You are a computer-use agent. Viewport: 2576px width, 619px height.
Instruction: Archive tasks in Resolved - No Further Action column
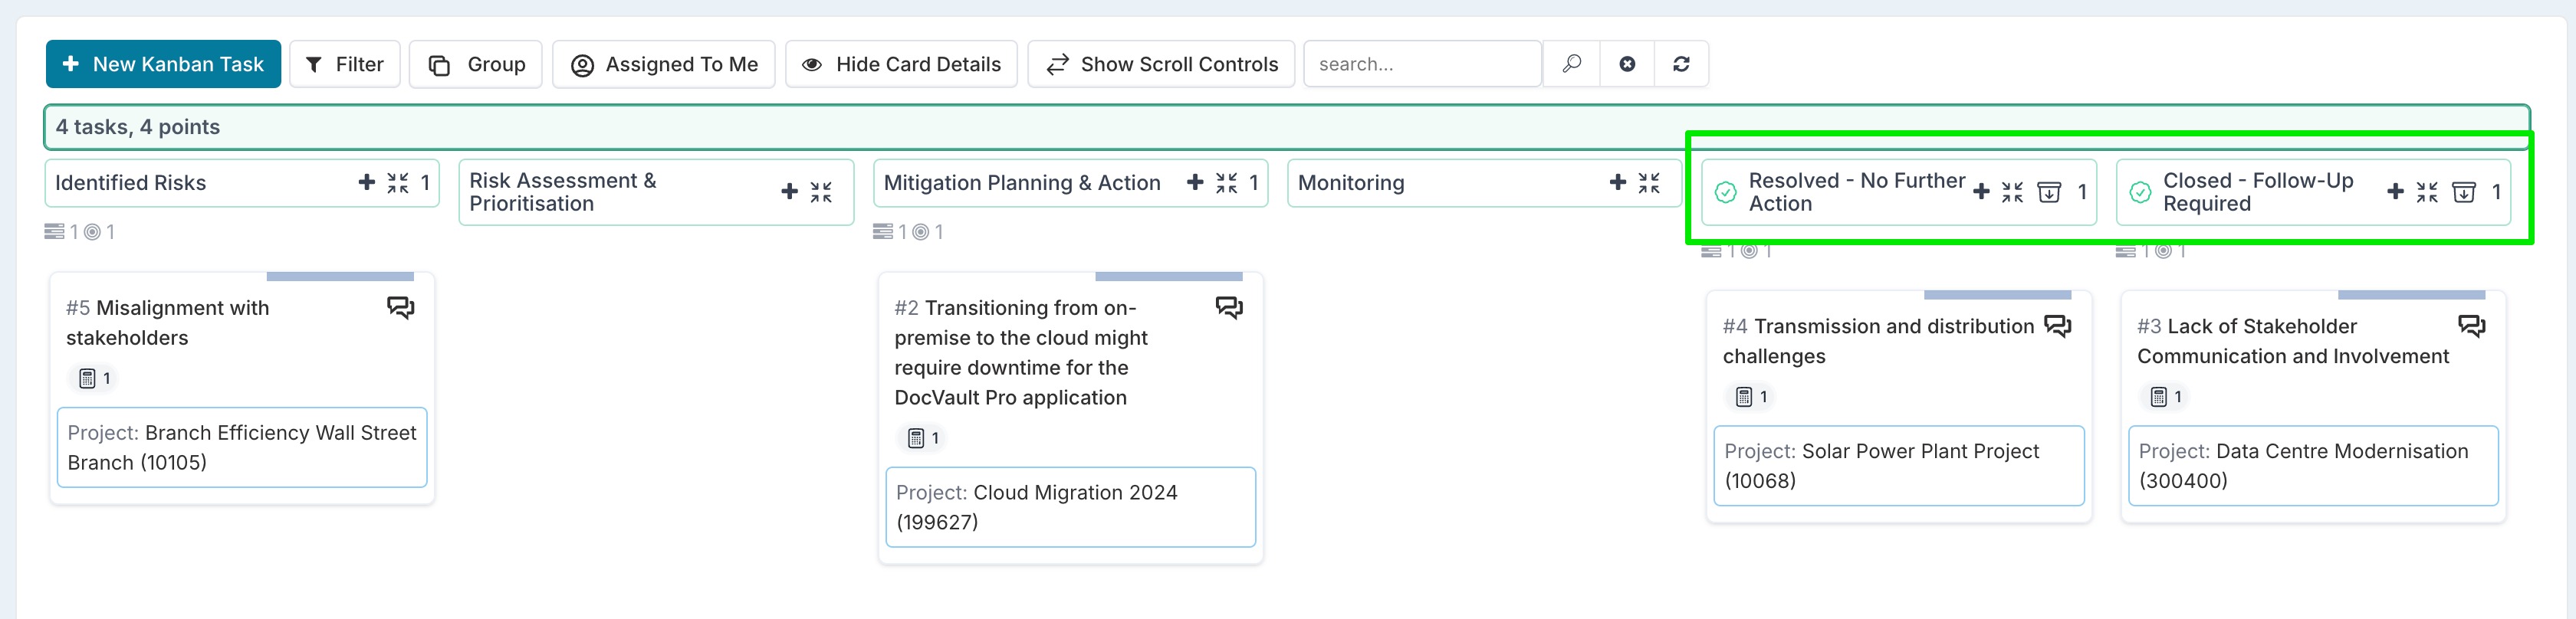pyautogui.click(x=2049, y=192)
